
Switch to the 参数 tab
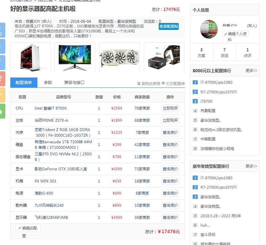click(x=48, y=83)
